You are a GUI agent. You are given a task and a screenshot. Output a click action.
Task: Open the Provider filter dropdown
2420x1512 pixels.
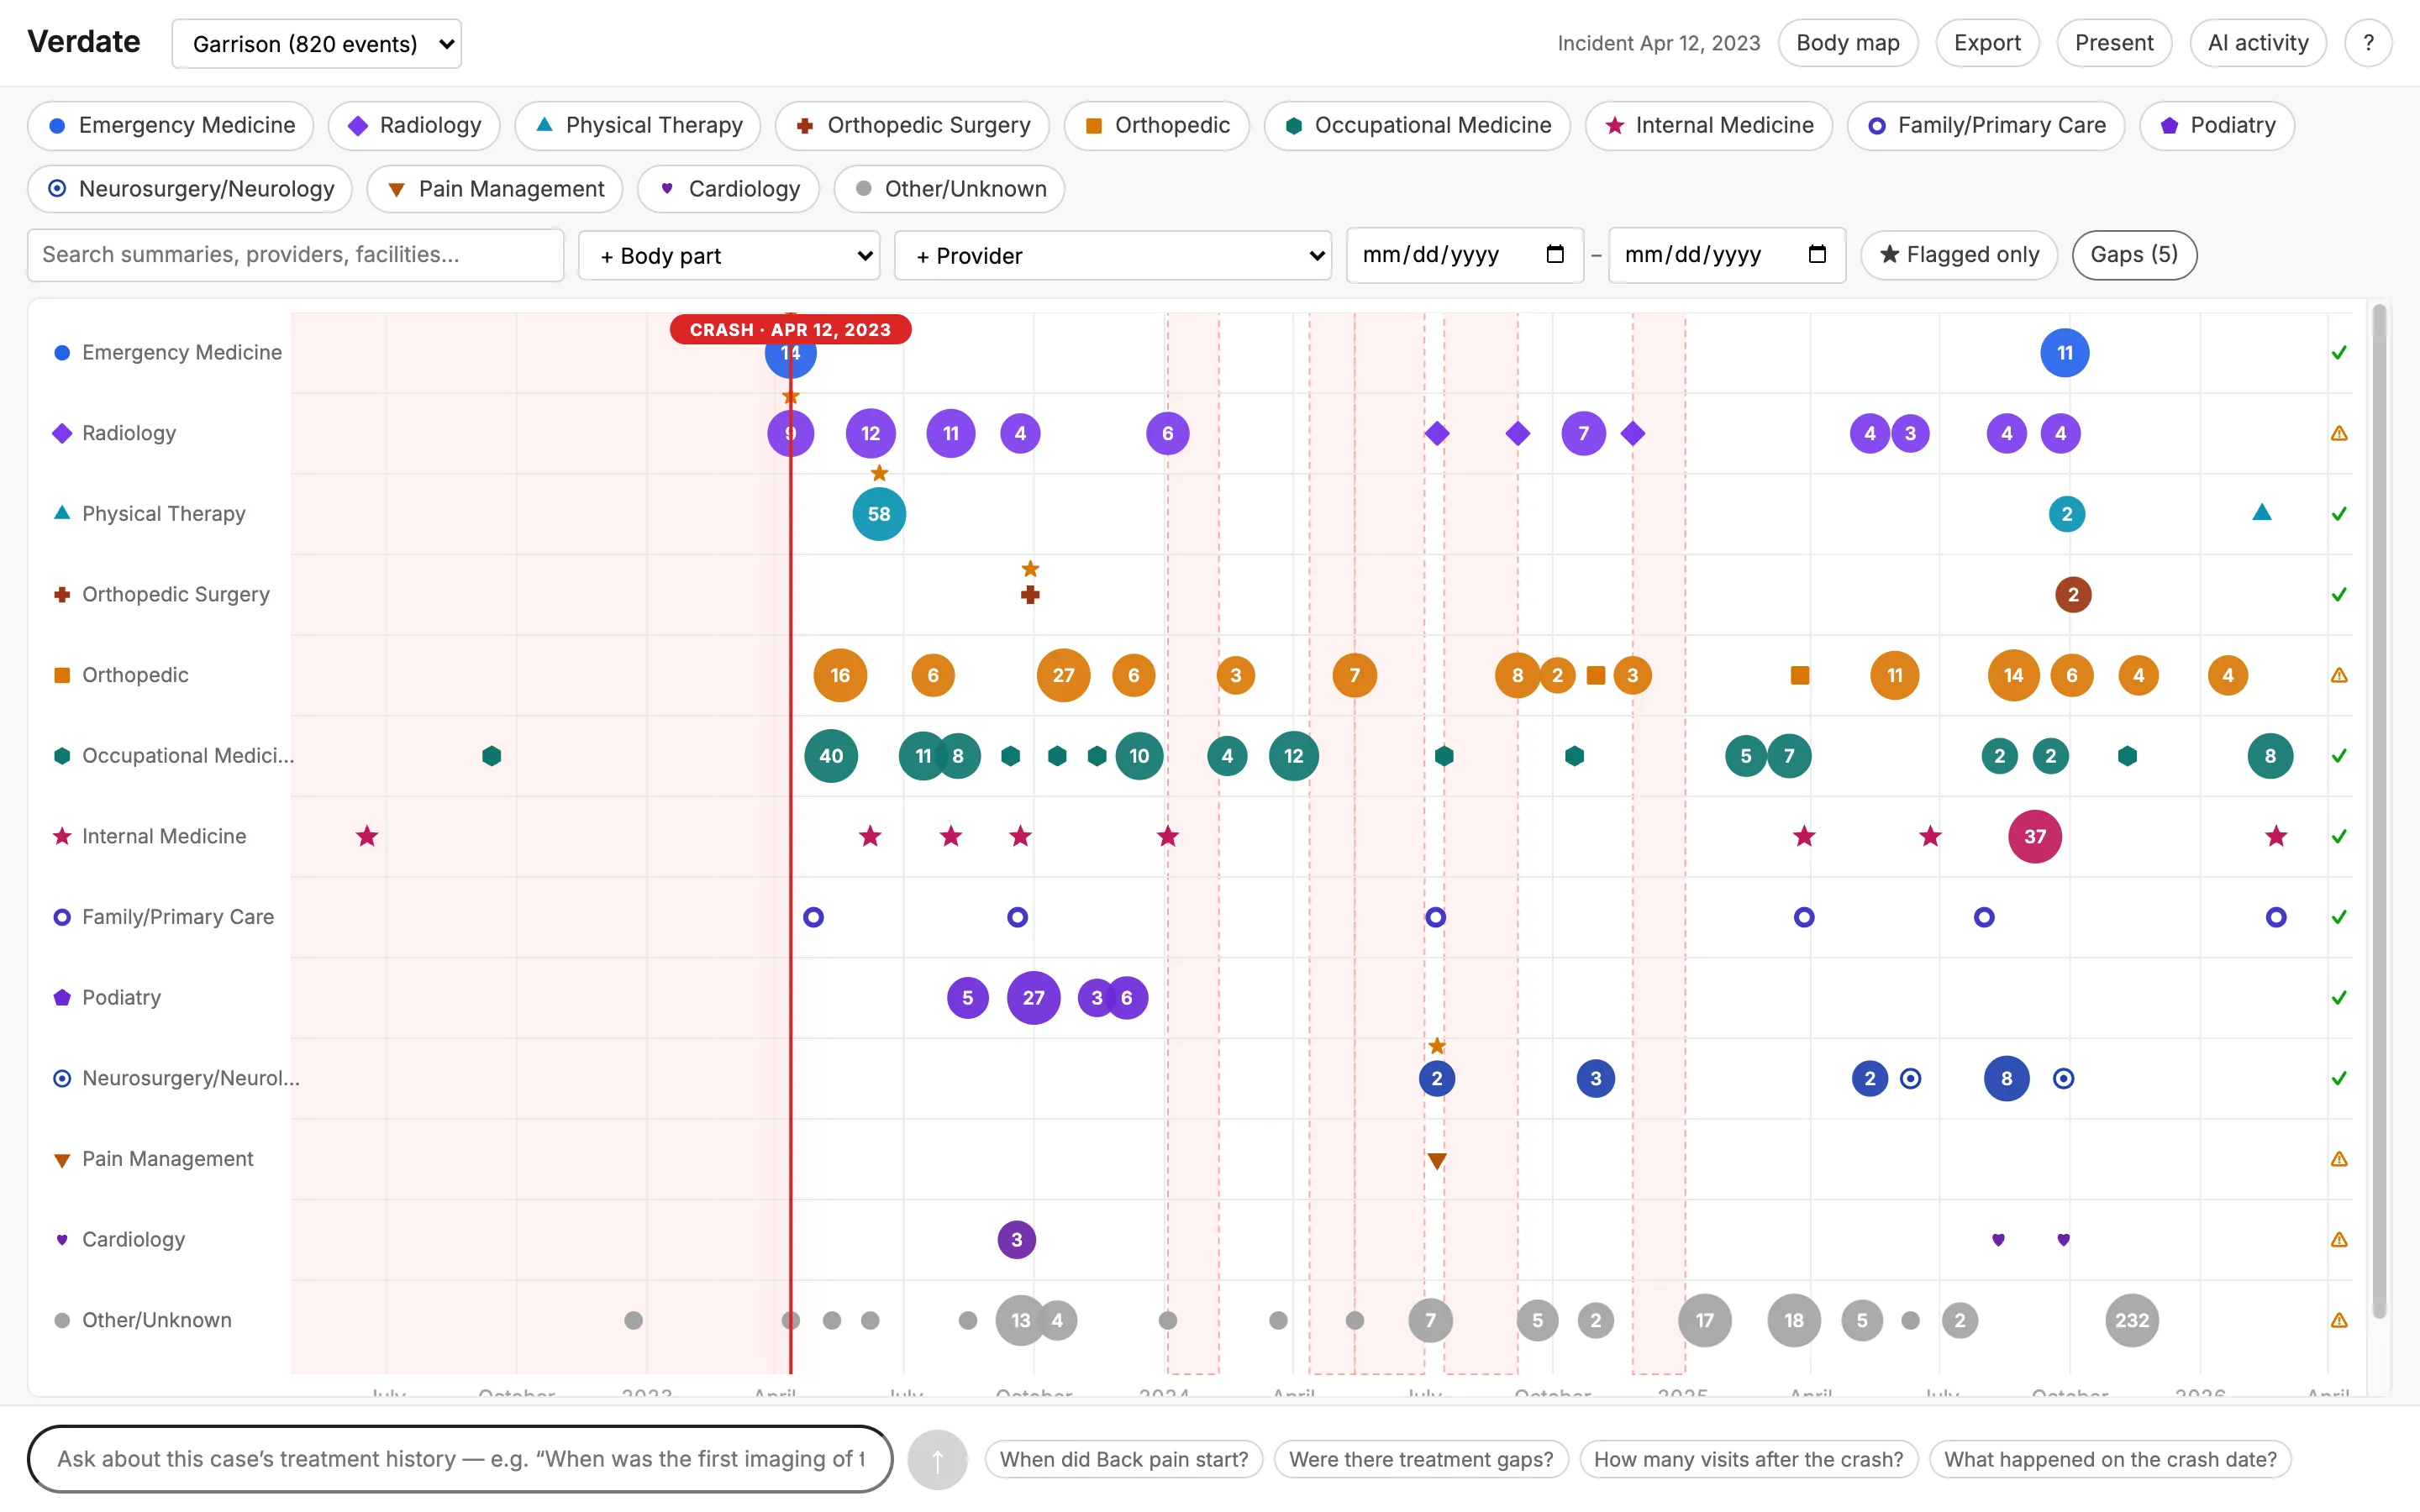[x=1112, y=256]
